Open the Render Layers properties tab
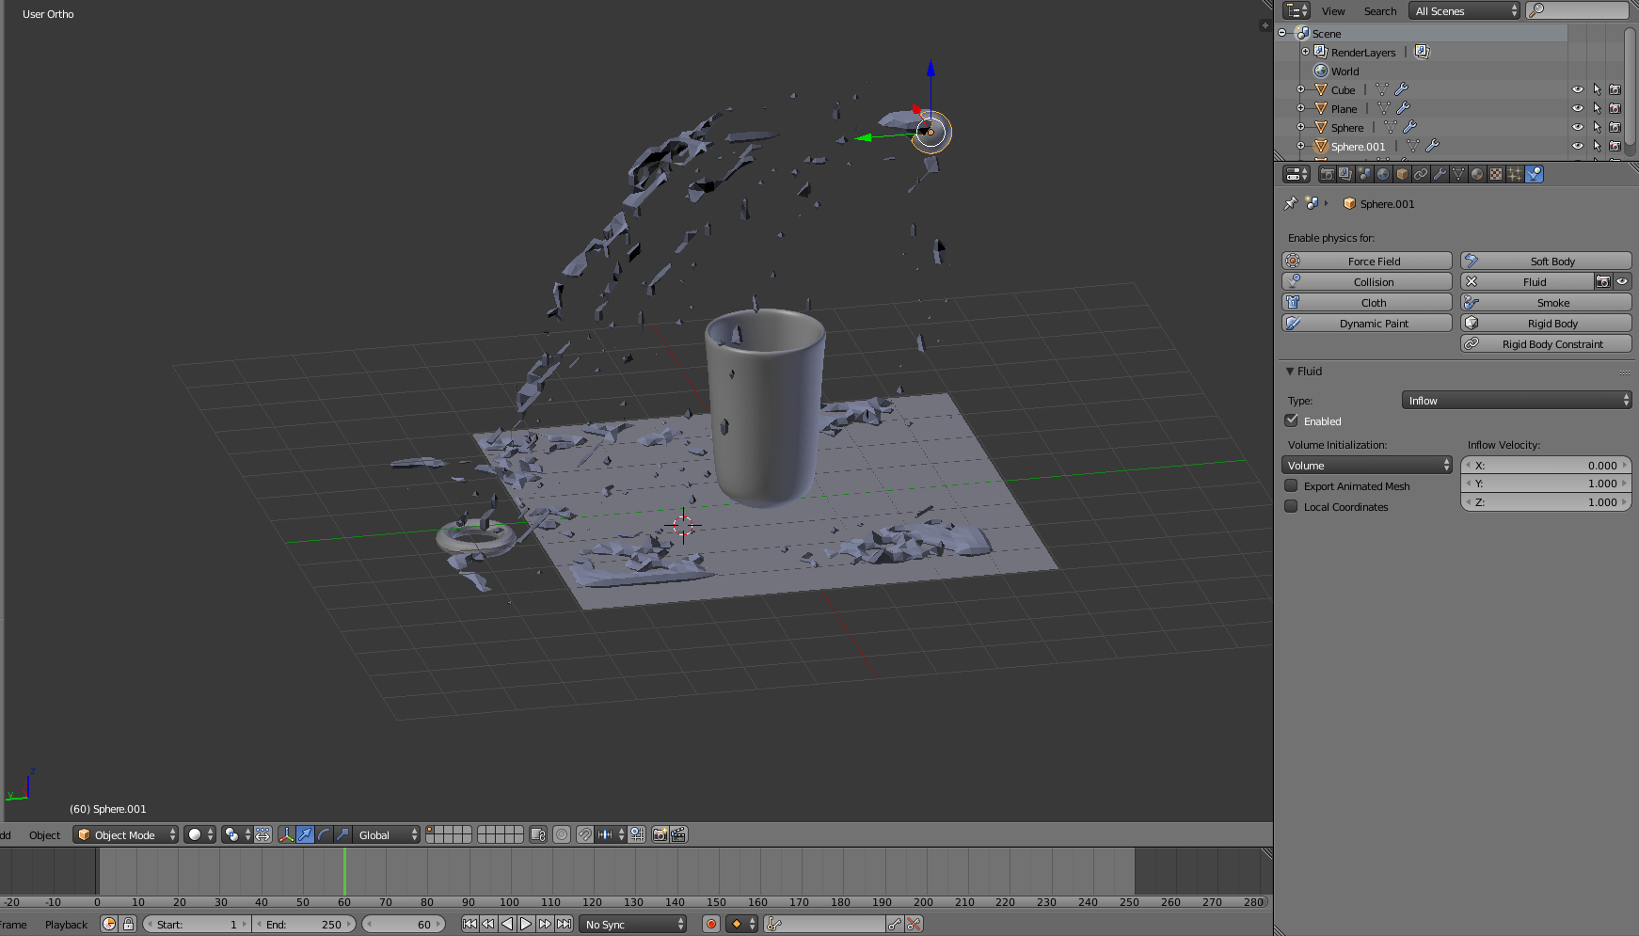 [x=1345, y=174]
